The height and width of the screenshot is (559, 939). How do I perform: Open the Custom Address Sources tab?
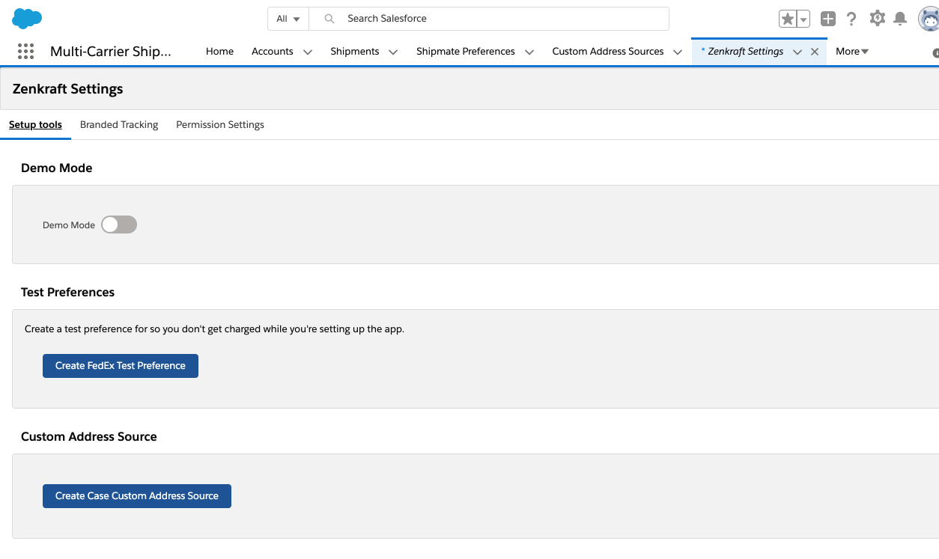pyautogui.click(x=608, y=52)
